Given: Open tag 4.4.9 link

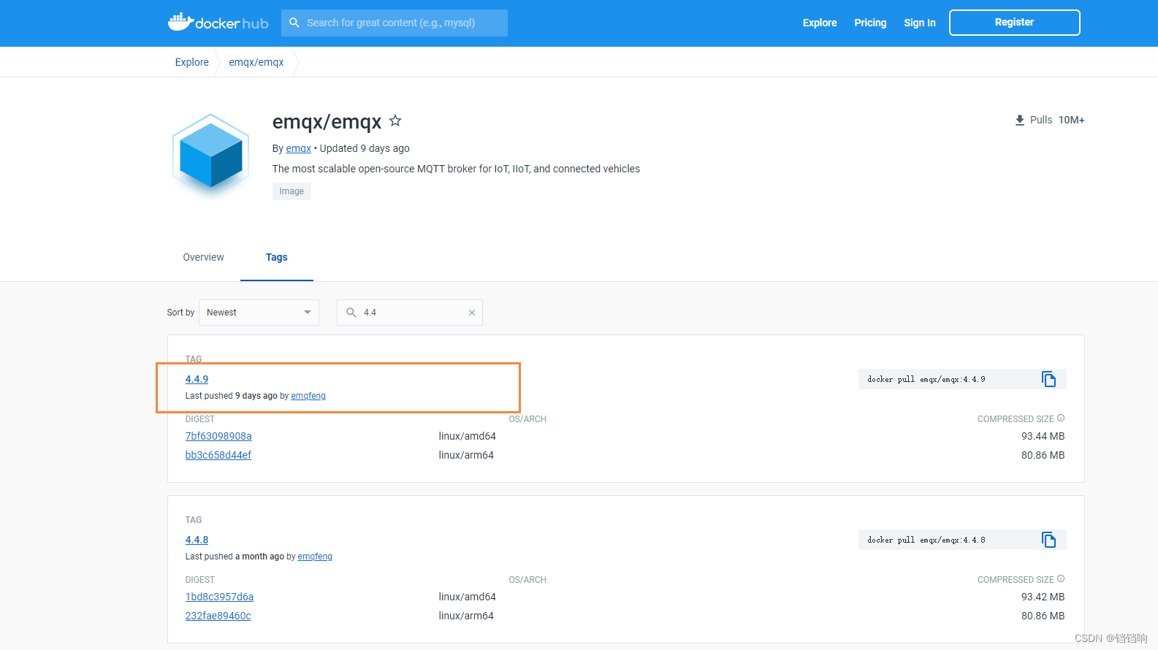Looking at the screenshot, I should (197, 379).
